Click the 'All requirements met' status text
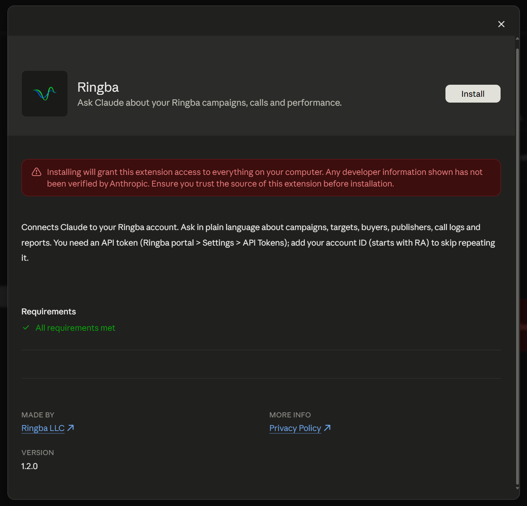The image size is (527, 506). (75, 328)
